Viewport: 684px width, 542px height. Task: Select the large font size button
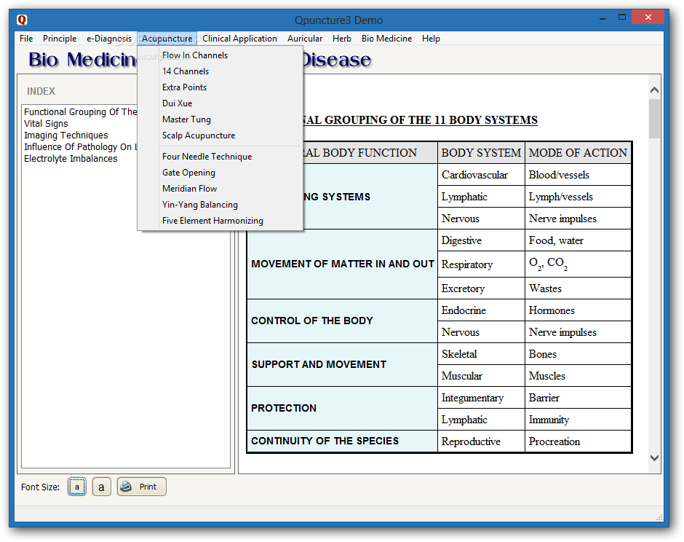[x=101, y=487]
